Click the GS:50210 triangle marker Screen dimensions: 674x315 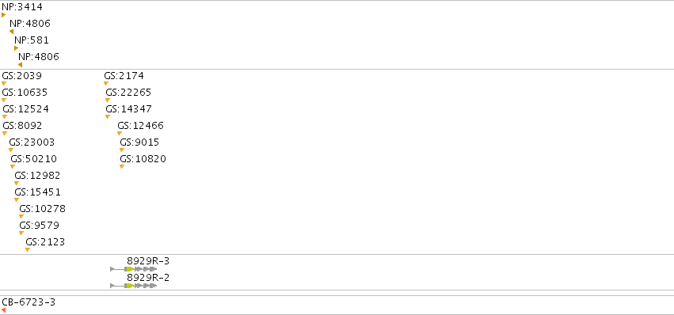[13, 166]
